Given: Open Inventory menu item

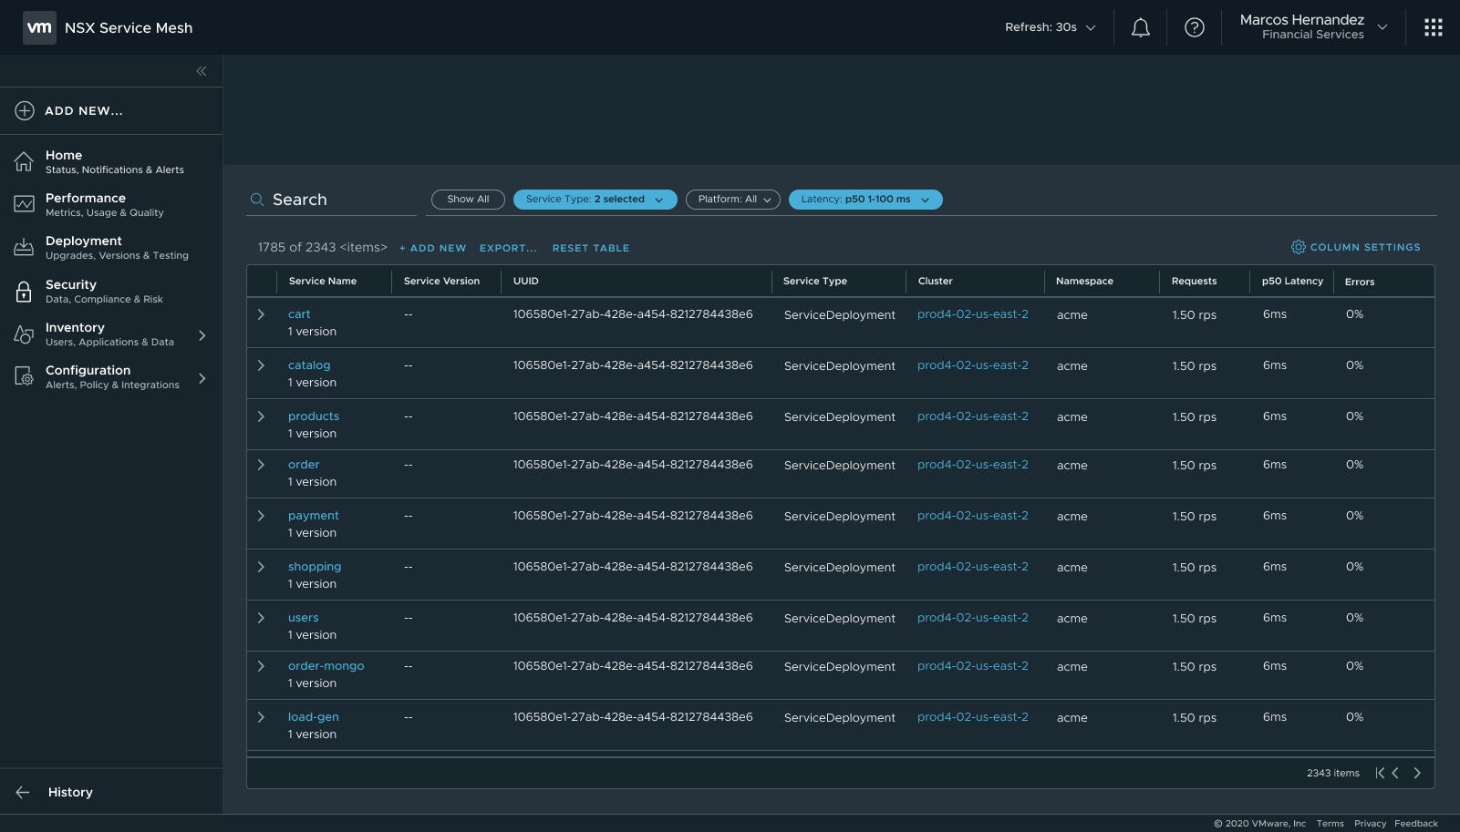Looking at the screenshot, I should [111, 334].
